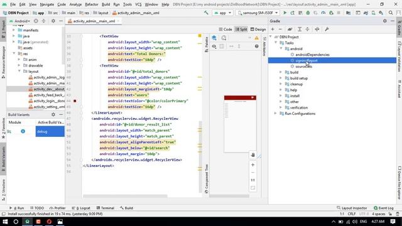The width and height of the screenshot is (402, 226).
Task: Click the Gradle panel plus icon
Action: click(x=273, y=30)
